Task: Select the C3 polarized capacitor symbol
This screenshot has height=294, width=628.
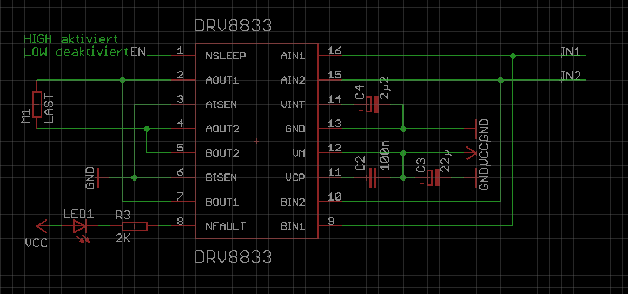Action: (433, 178)
